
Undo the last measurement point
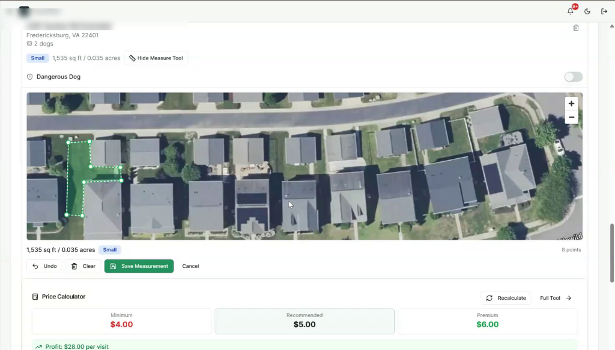(44, 266)
